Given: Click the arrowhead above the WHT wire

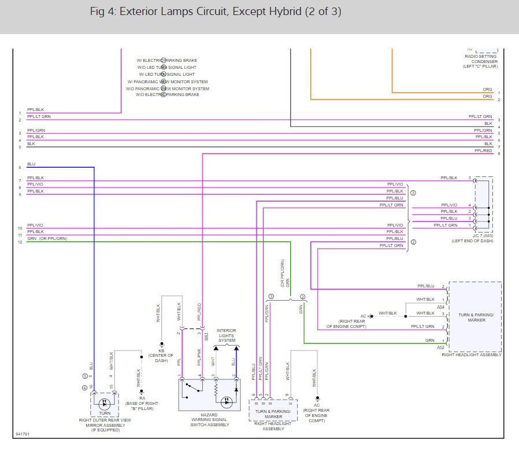Looking at the screenshot, I should 216,348.
